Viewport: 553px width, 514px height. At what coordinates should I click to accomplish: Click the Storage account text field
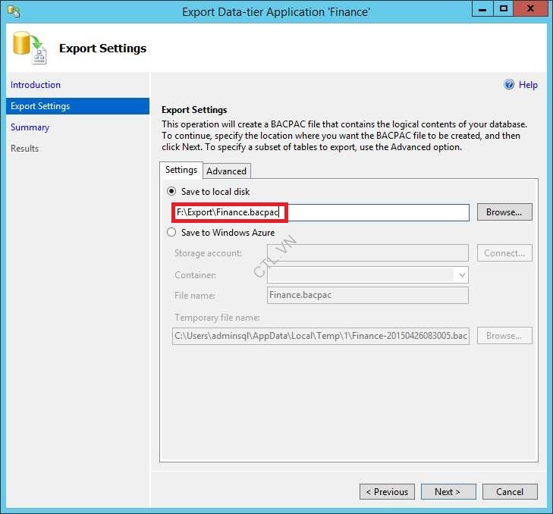click(367, 253)
